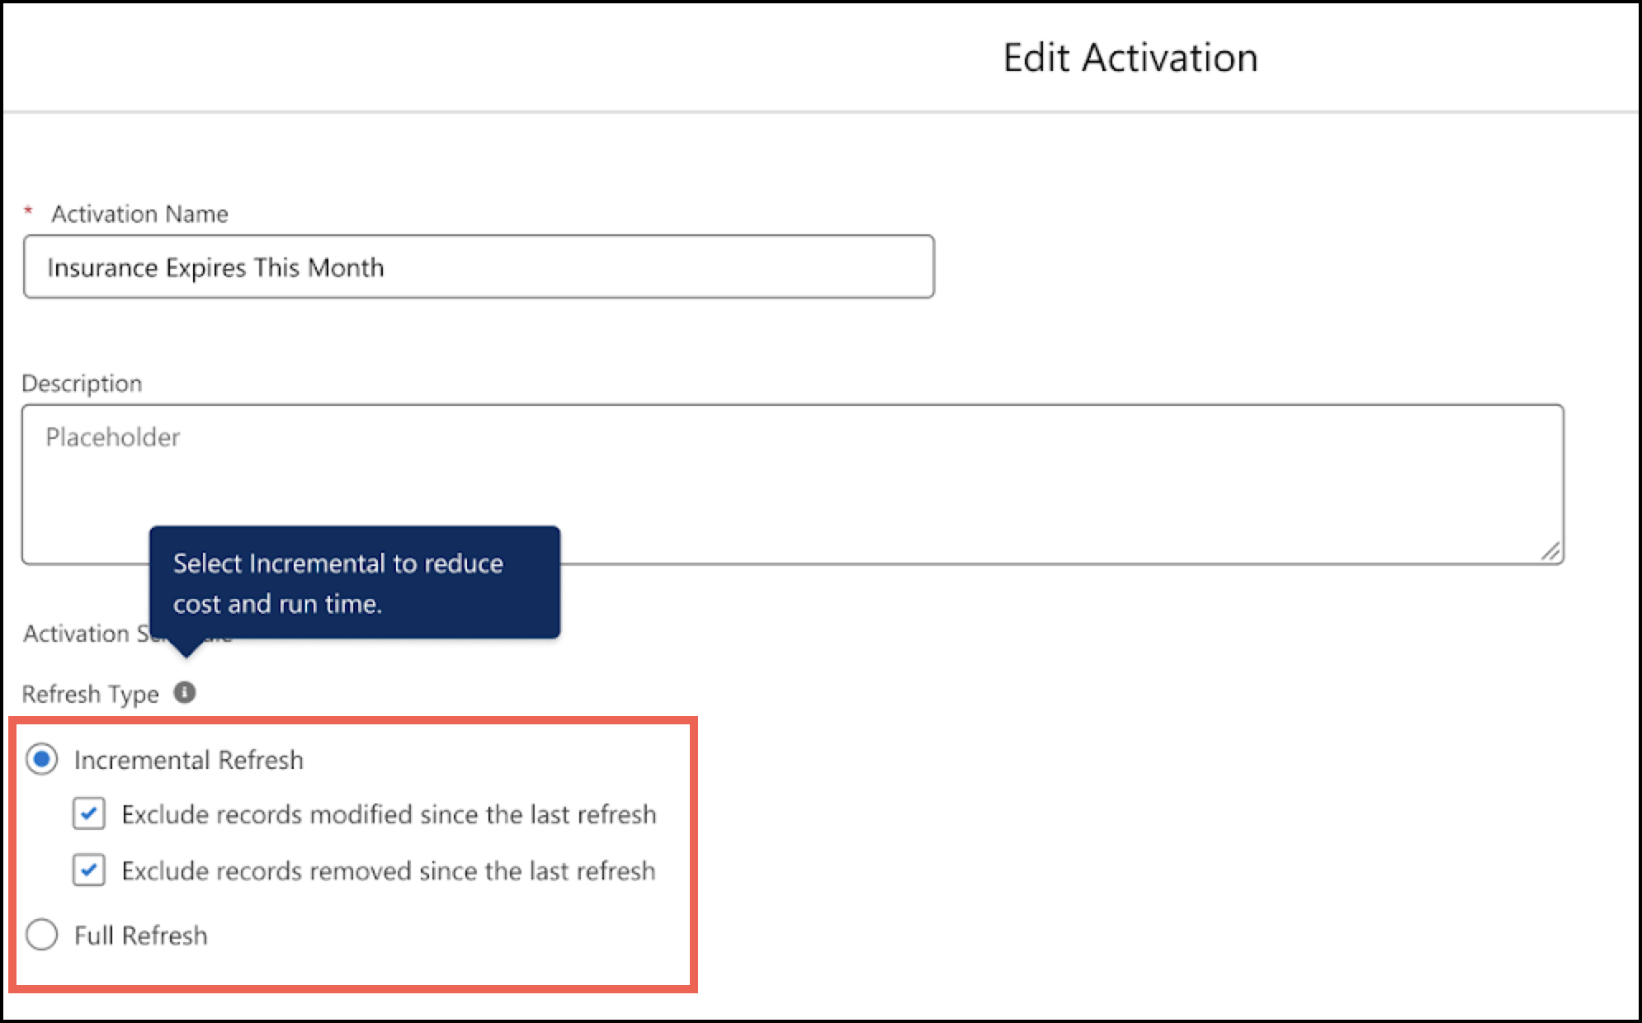Screen dimensions: 1642x1023
Task: Click the Description label
Action: 82,383
